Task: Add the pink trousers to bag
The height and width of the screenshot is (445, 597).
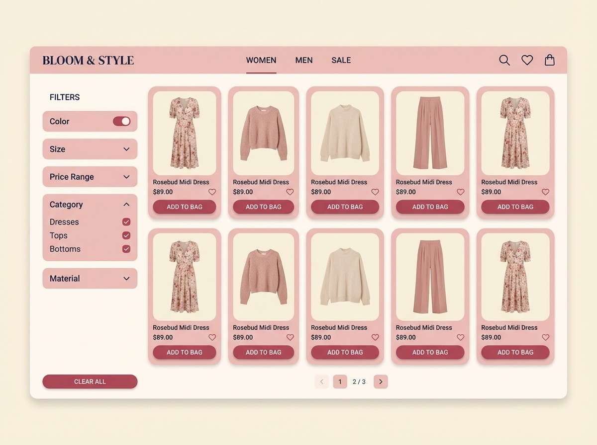Action: 430,207
